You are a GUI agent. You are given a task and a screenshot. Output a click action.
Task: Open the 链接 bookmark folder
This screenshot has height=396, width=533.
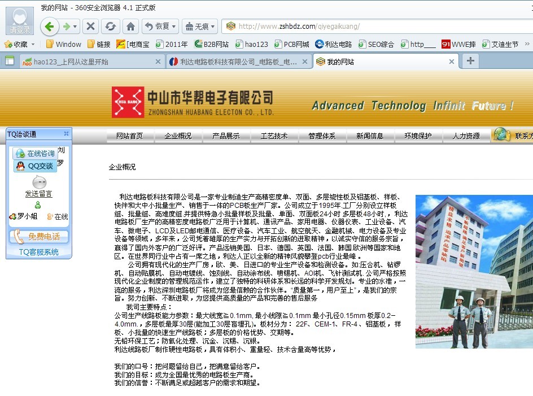point(99,44)
